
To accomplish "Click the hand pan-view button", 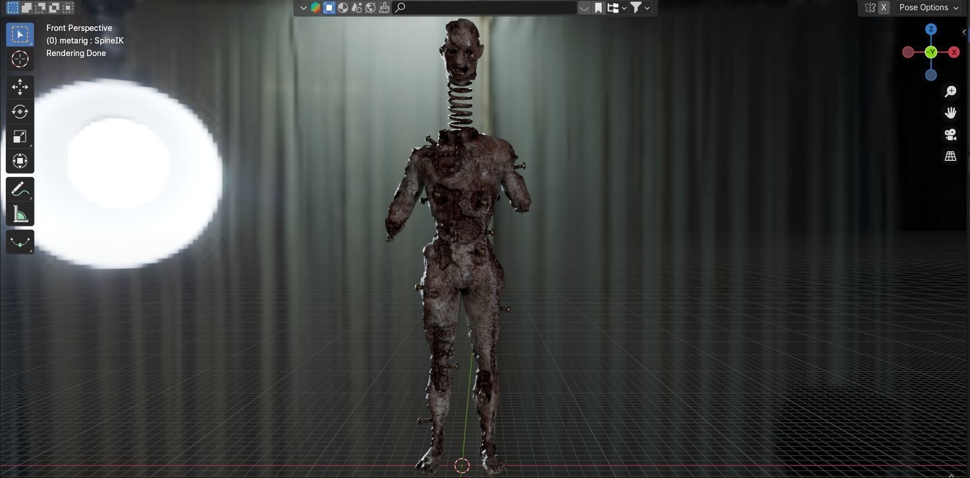I will click(951, 113).
